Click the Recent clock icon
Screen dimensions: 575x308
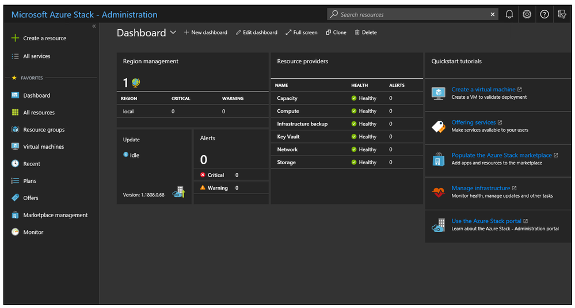click(x=15, y=163)
